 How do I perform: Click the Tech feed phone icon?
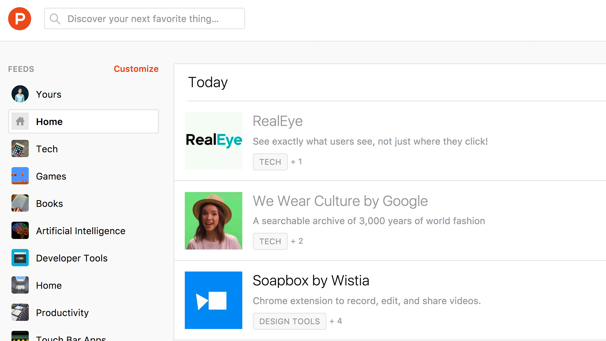[x=20, y=149]
